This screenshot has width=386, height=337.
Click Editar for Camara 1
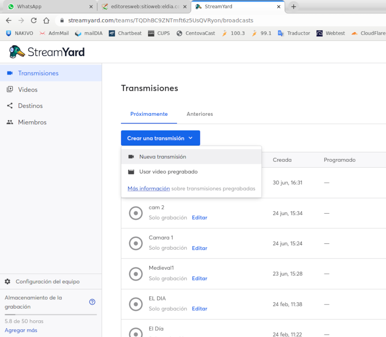pyautogui.click(x=199, y=248)
